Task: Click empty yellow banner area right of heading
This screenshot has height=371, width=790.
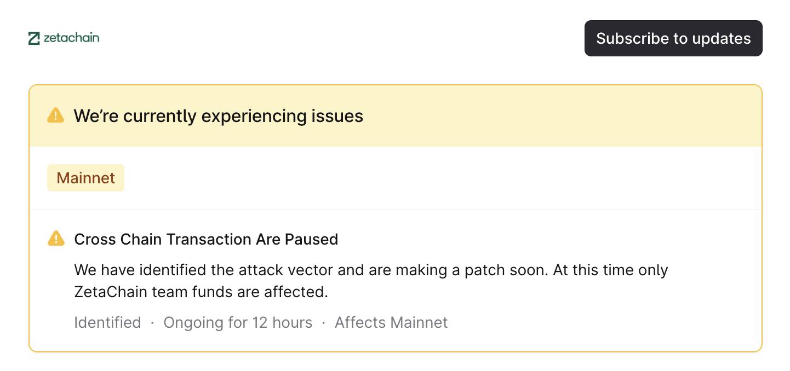Action: pos(548,116)
